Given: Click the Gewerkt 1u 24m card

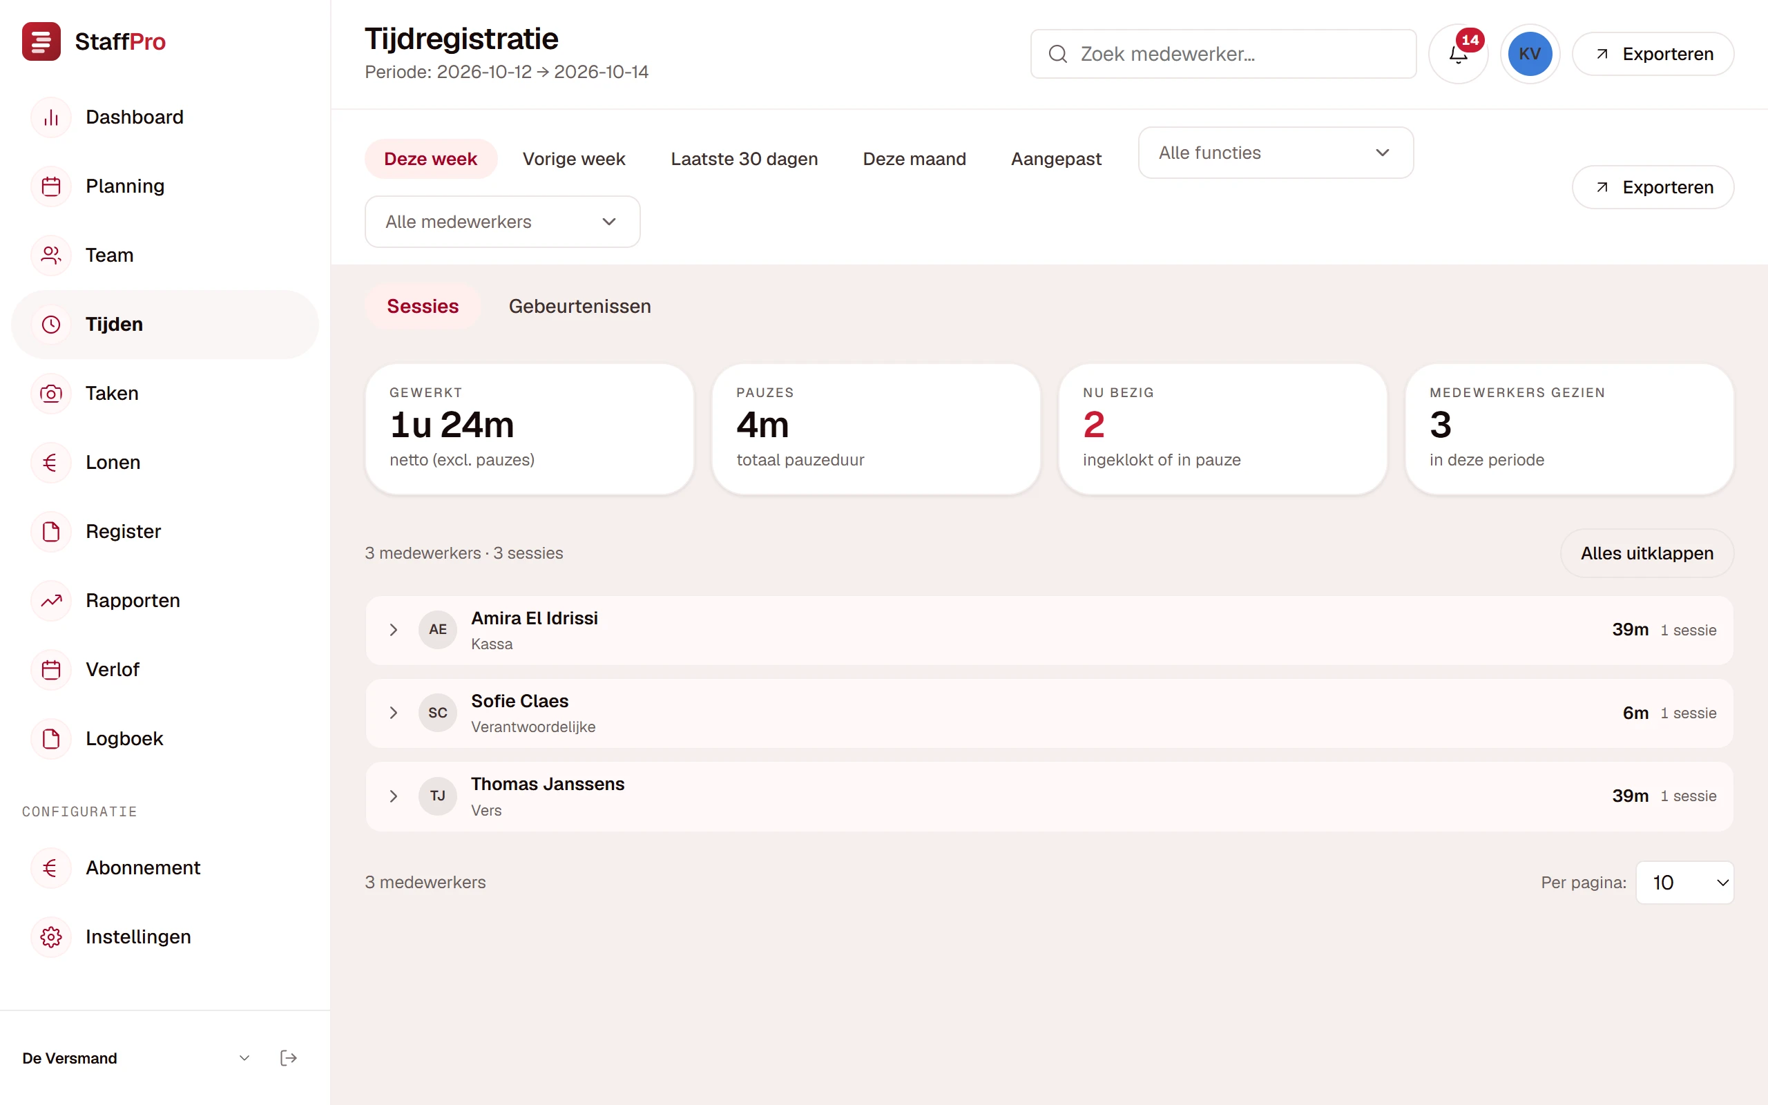Looking at the screenshot, I should click(529, 429).
